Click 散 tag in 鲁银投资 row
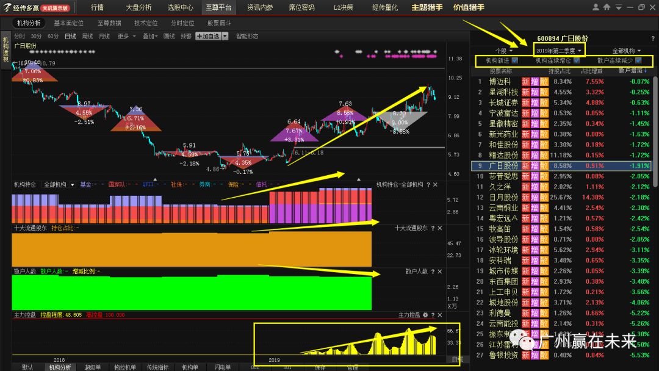Screen dimensions: 659x371 pyautogui.click(x=544, y=355)
